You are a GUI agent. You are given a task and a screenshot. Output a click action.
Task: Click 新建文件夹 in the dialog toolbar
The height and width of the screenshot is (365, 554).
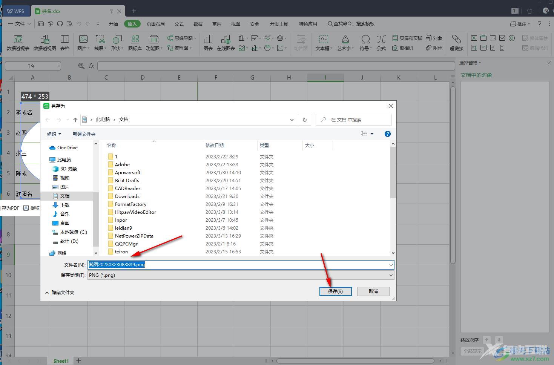pyautogui.click(x=84, y=134)
